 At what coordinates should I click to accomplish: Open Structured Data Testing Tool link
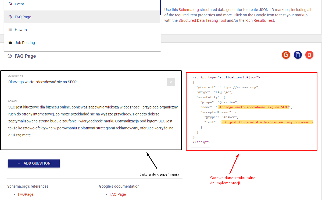click(x=202, y=20)
